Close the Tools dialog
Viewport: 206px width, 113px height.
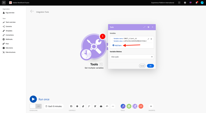[x=152, y=27]
